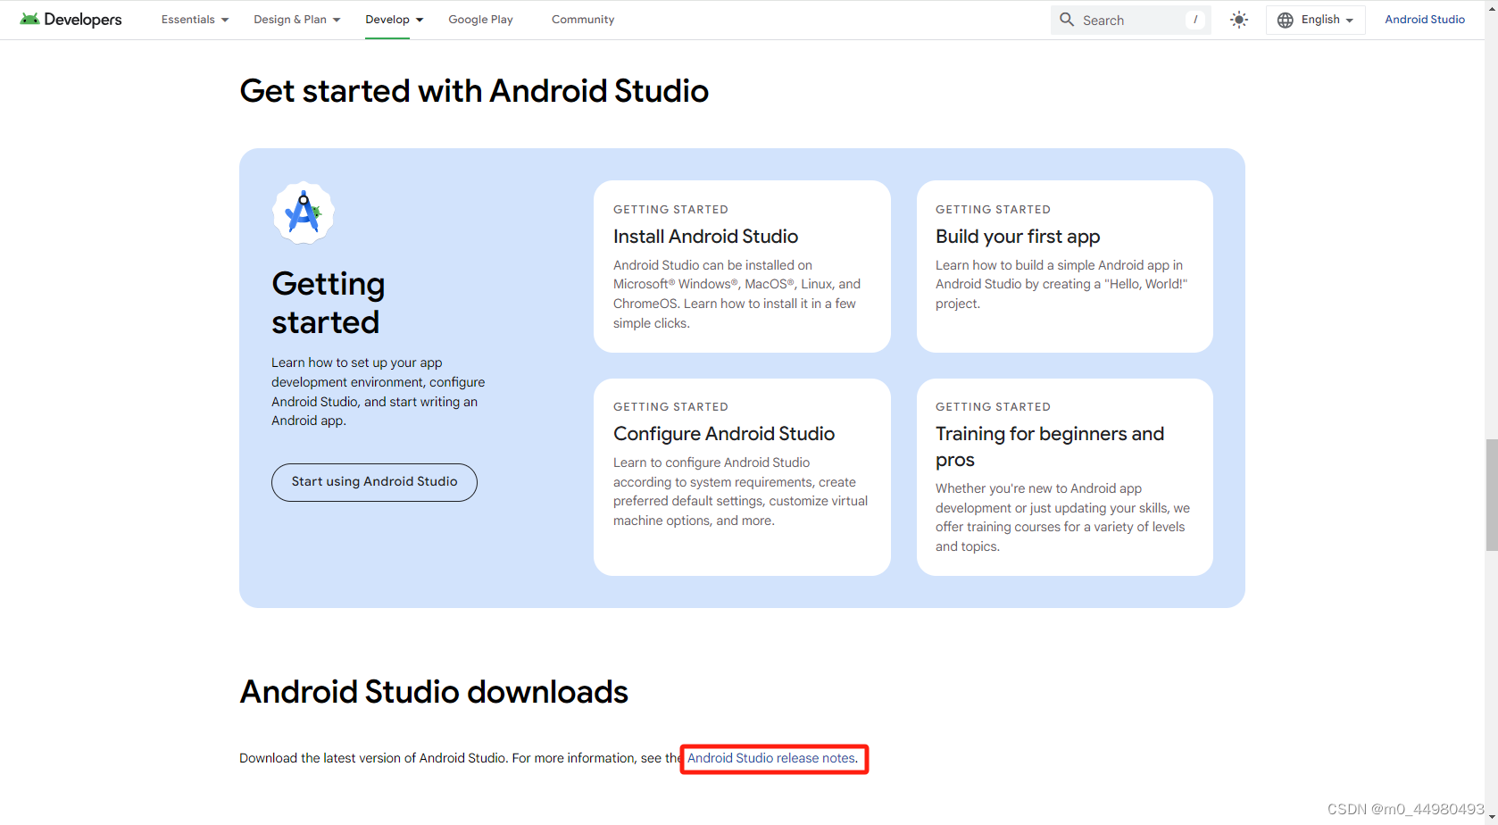1498x825 pixels.
Task: Open the Build your first app card
Action: pos(1065,266)
